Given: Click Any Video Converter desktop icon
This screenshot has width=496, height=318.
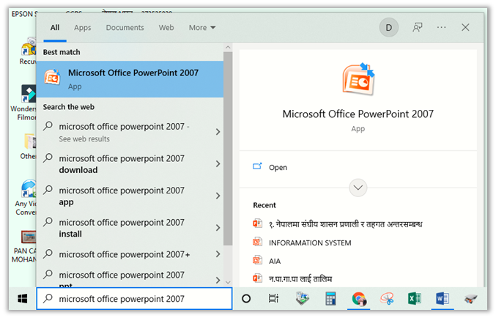Looking at the screenshot, I should (x=29, y=188).
